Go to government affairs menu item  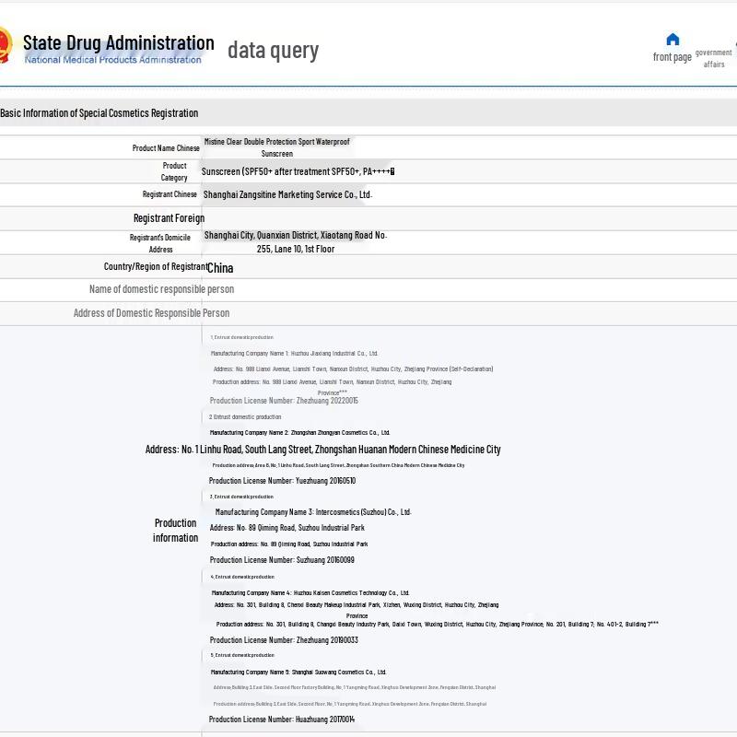point(714,58)
